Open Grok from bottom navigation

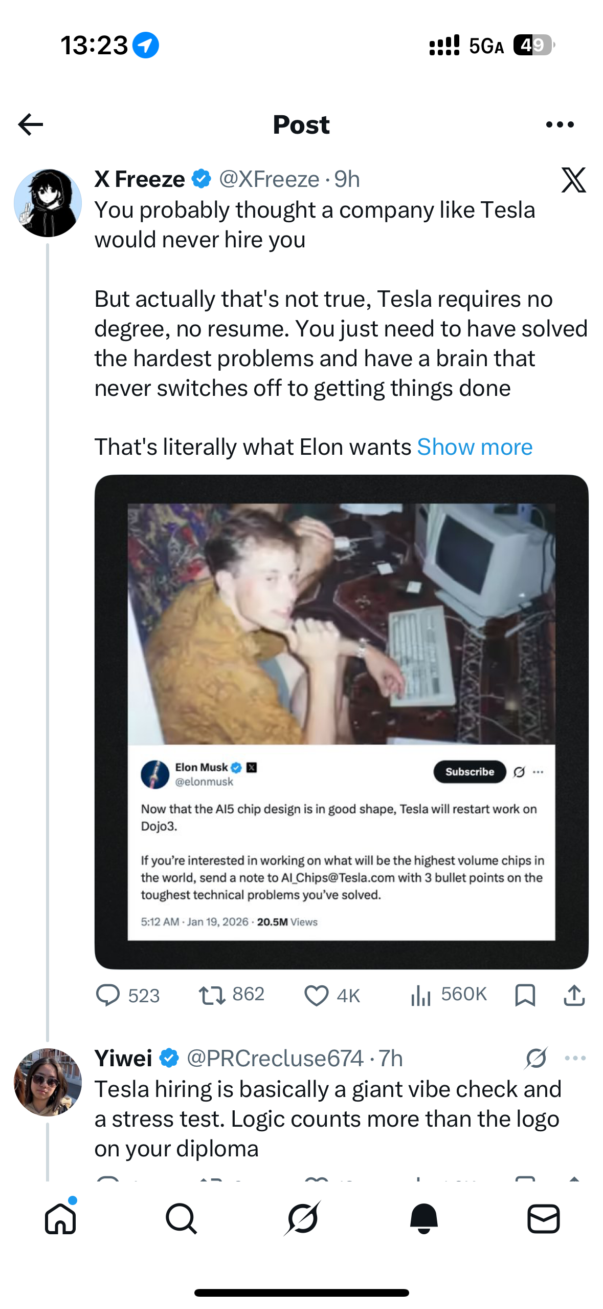click(302, 1218)
